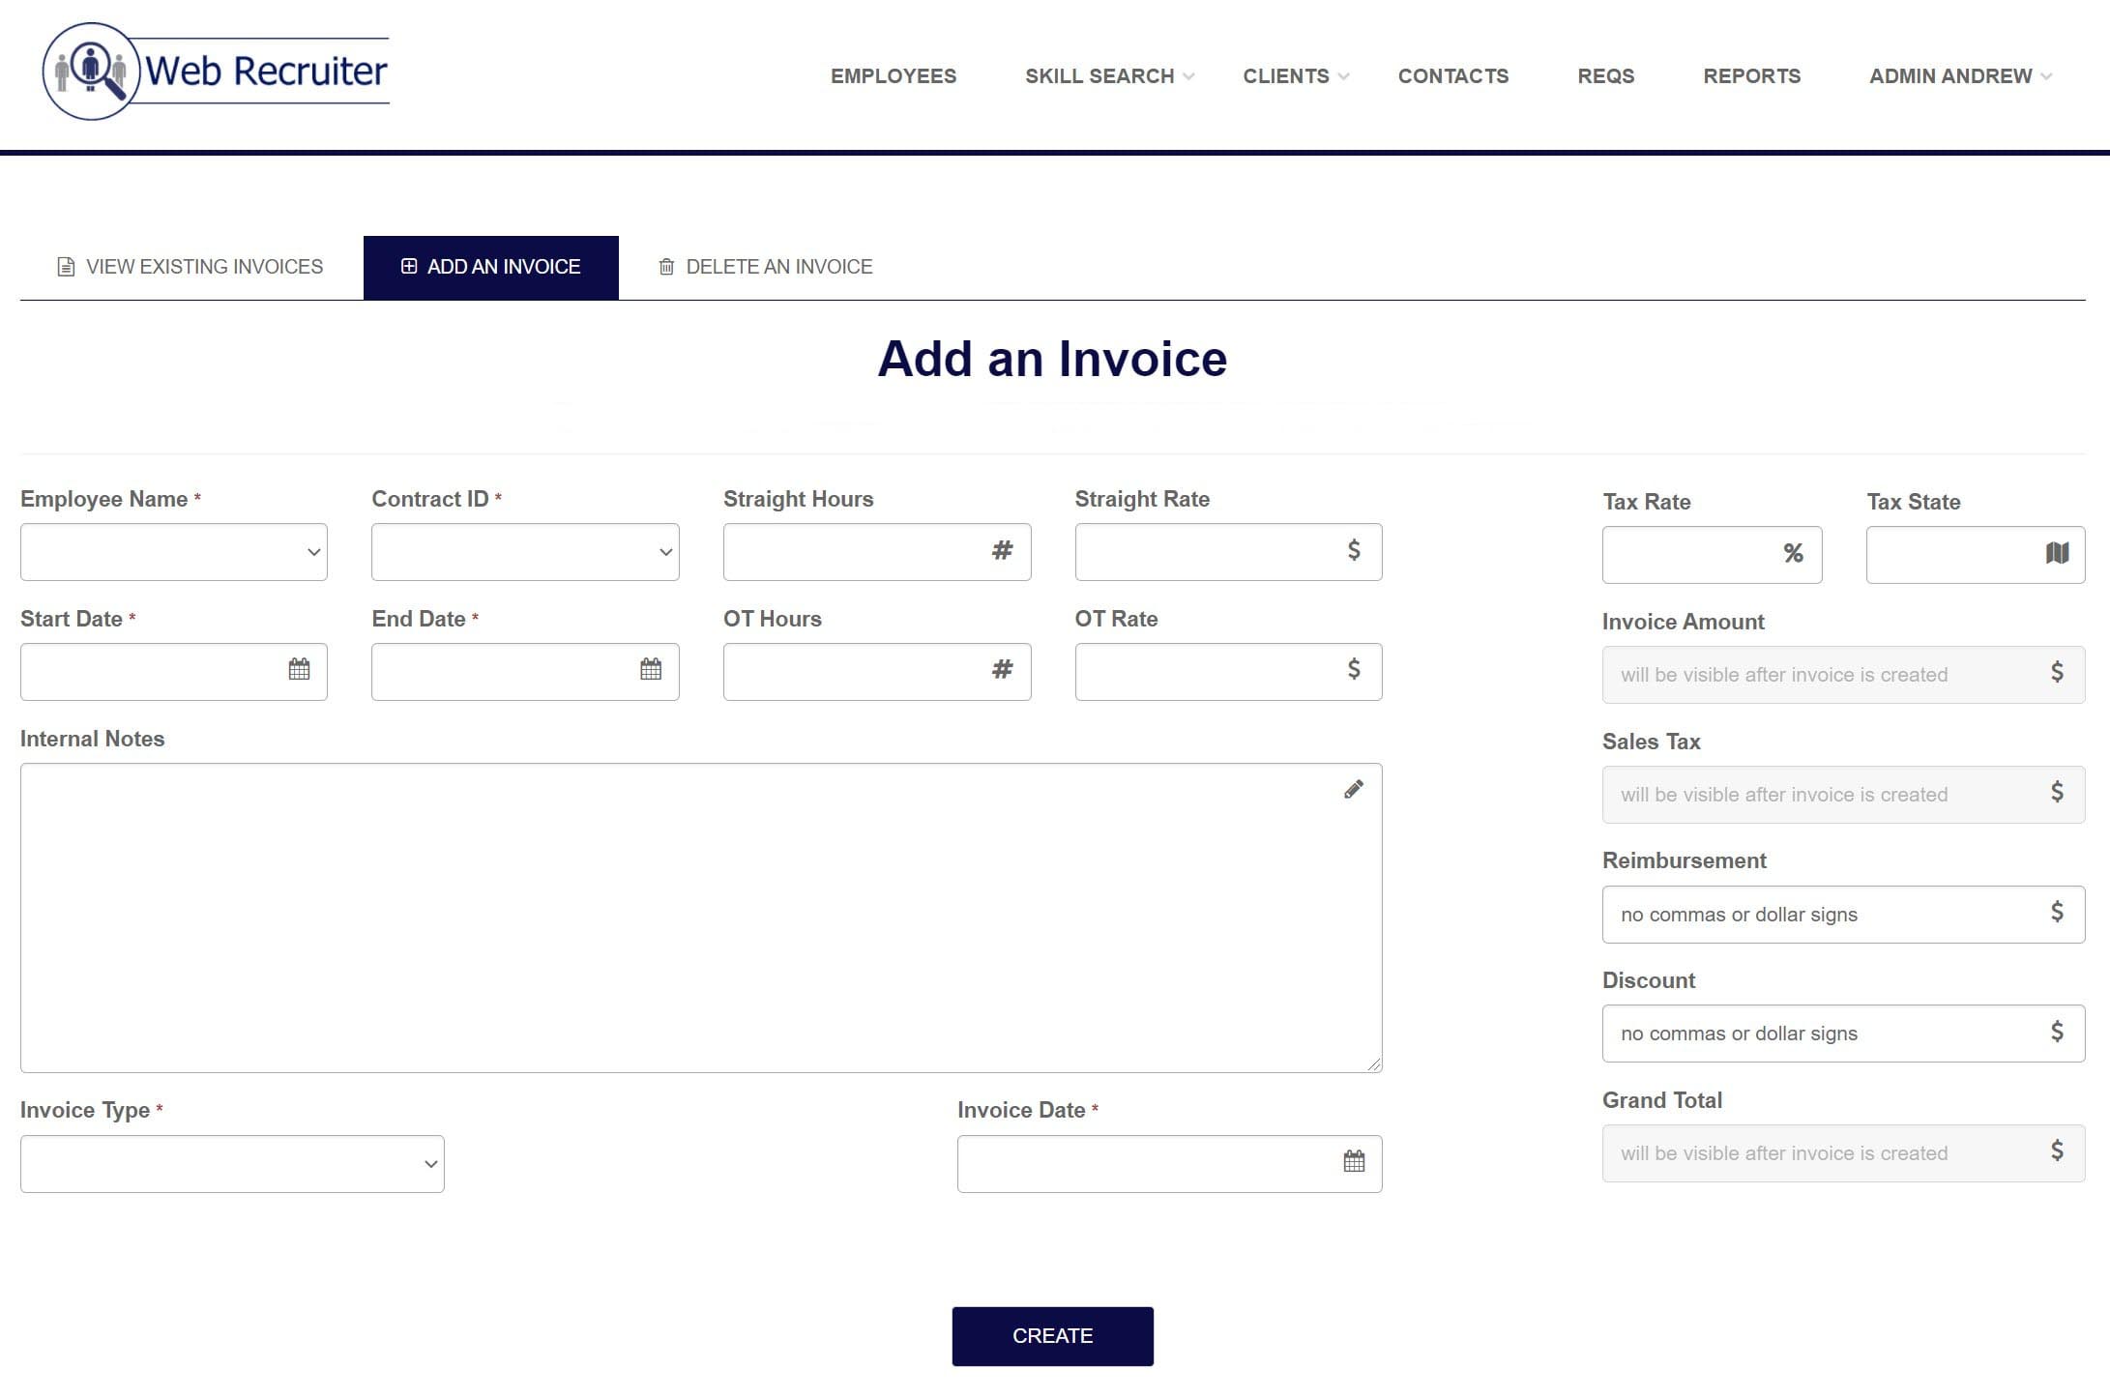This screenshot has height=1398, width=2110.
Task: Click the Web Recruiter logo
Action: (x=216, y=72)
